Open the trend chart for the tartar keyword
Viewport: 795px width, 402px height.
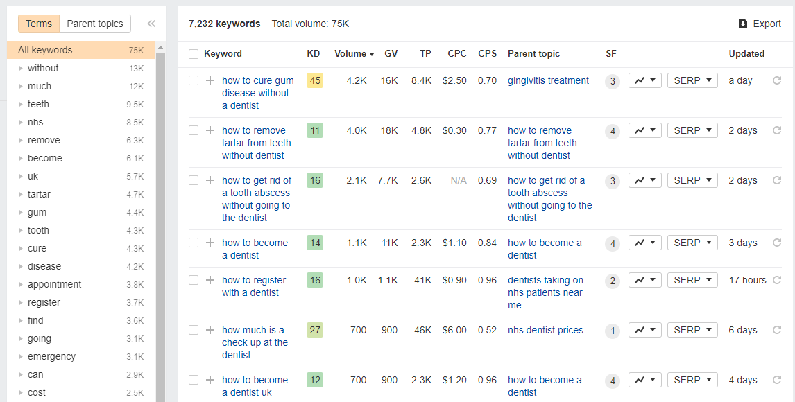coord(645,130)
